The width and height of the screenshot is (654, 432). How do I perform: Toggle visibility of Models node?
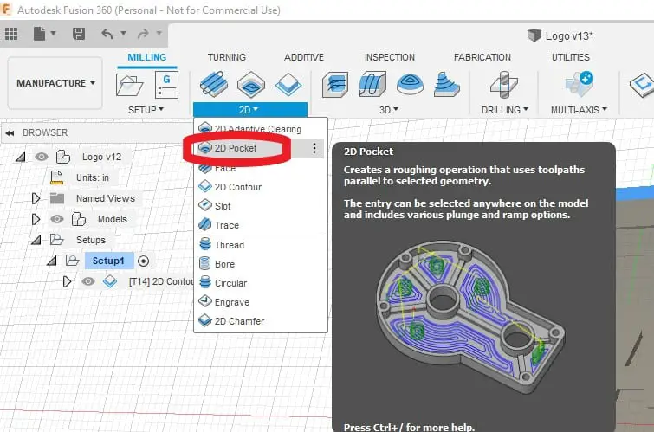click(56, 219)
